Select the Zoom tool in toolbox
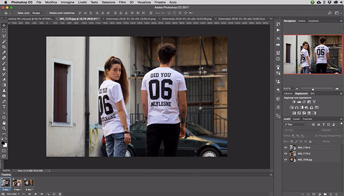344x196 pixels. tap(4, 128)
